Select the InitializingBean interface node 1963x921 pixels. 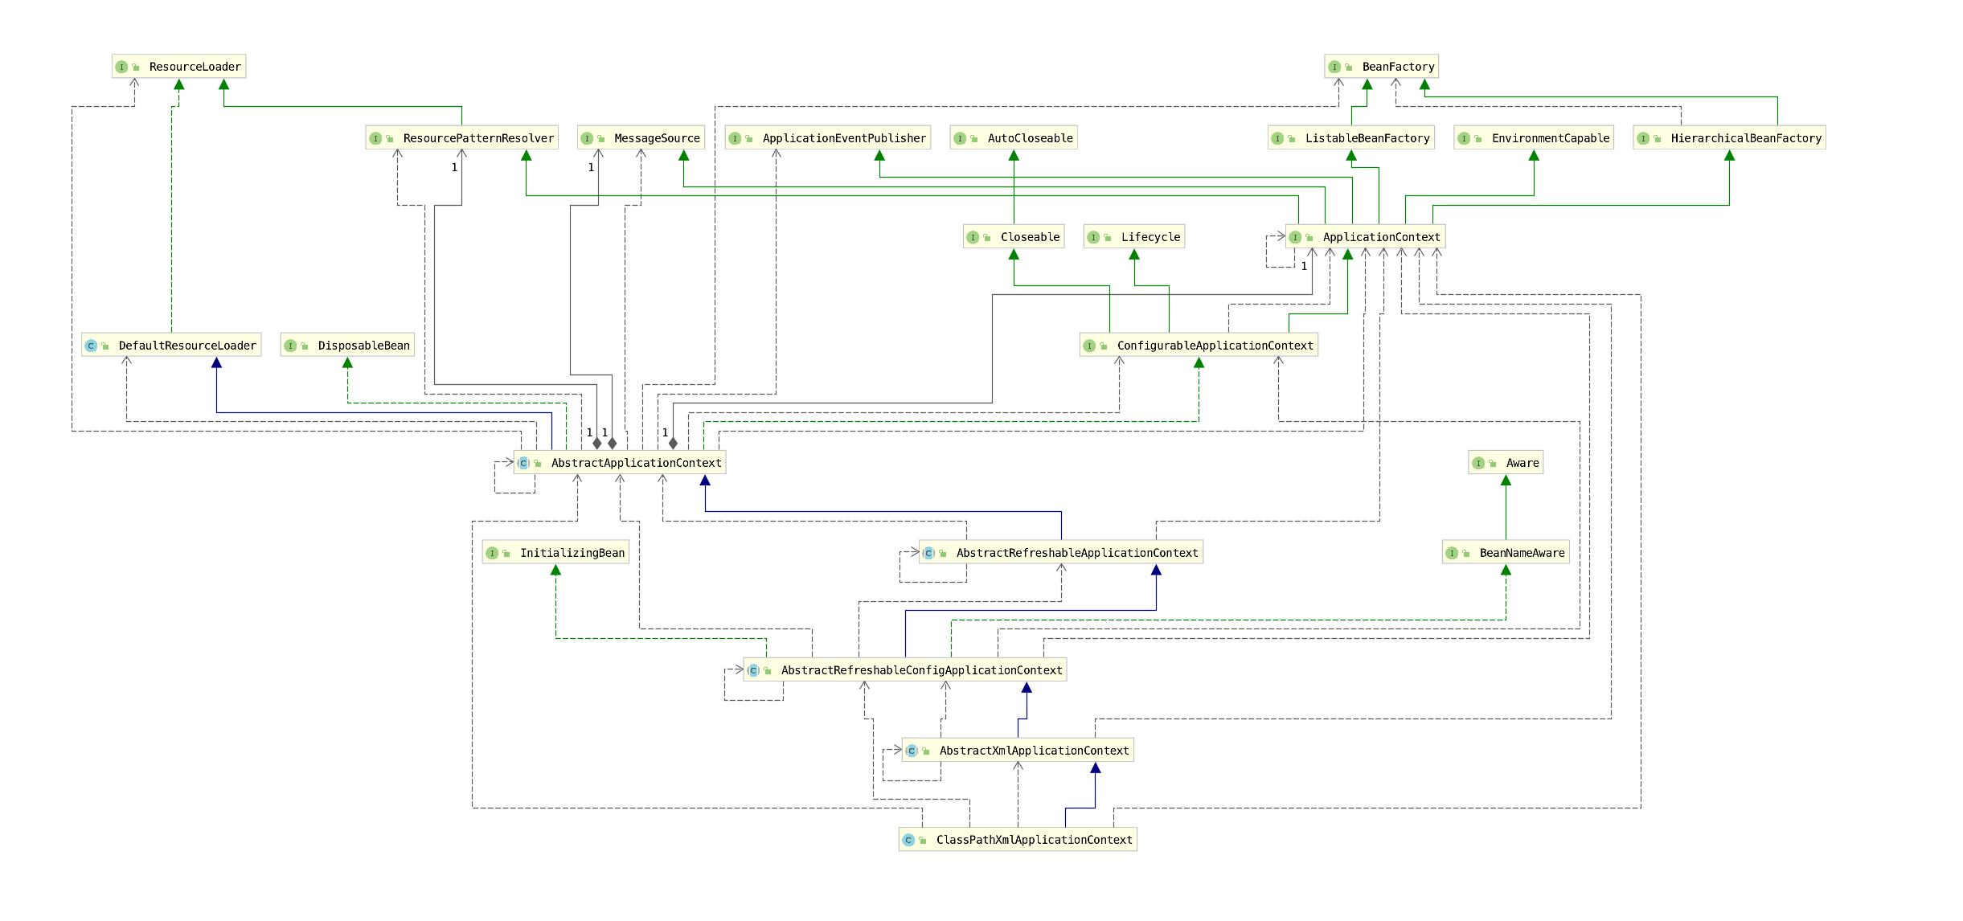coord(572,553)
